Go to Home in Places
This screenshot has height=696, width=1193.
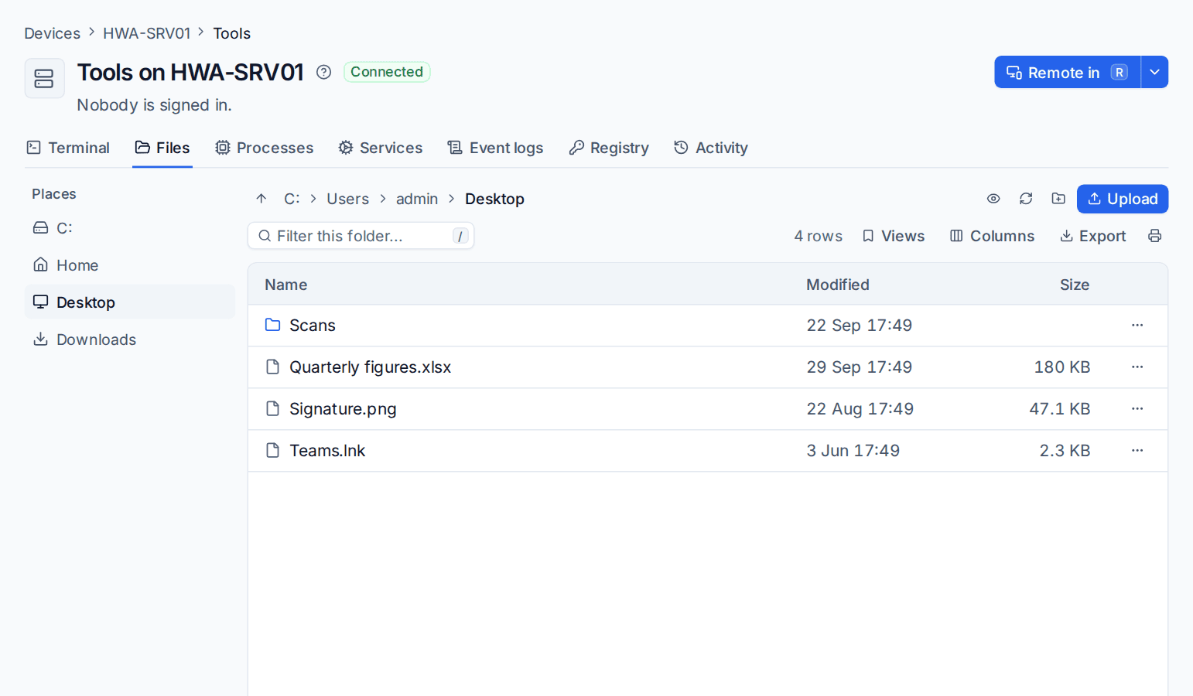pos(130,264)
